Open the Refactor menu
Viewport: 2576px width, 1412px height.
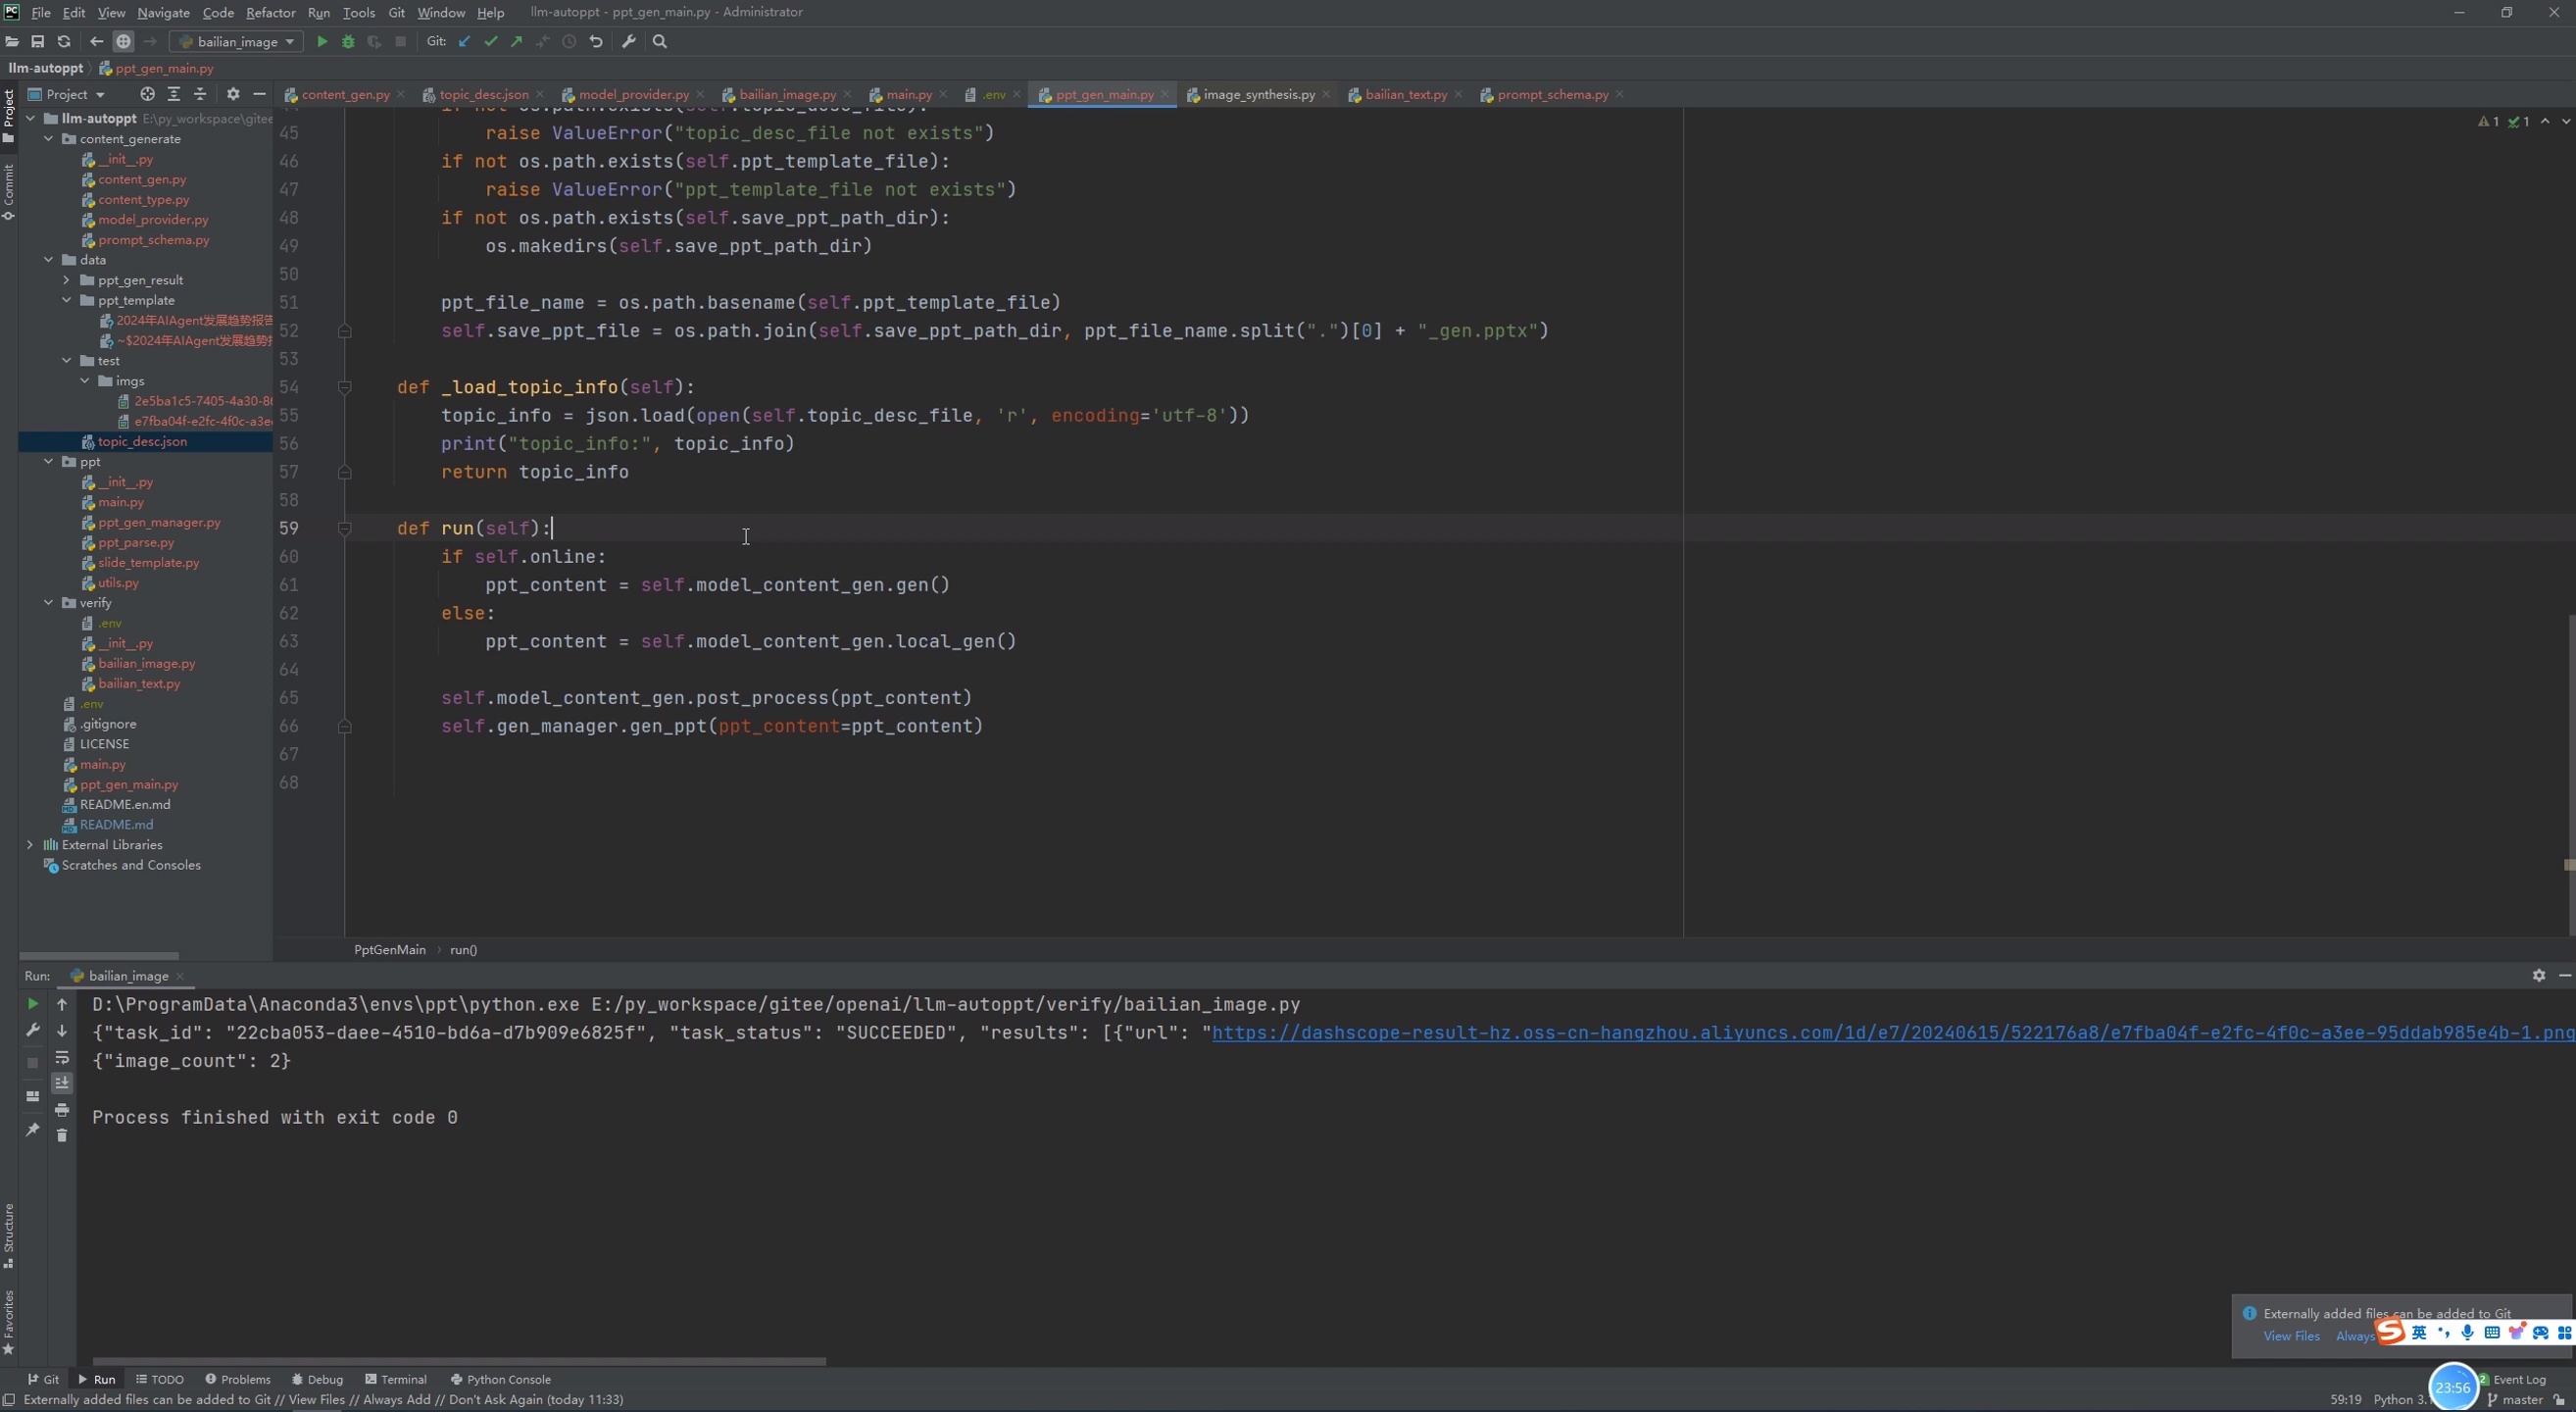pos(270,13)
